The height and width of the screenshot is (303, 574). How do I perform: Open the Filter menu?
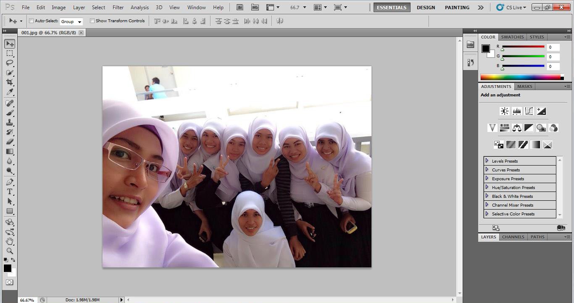coord(118,7)
